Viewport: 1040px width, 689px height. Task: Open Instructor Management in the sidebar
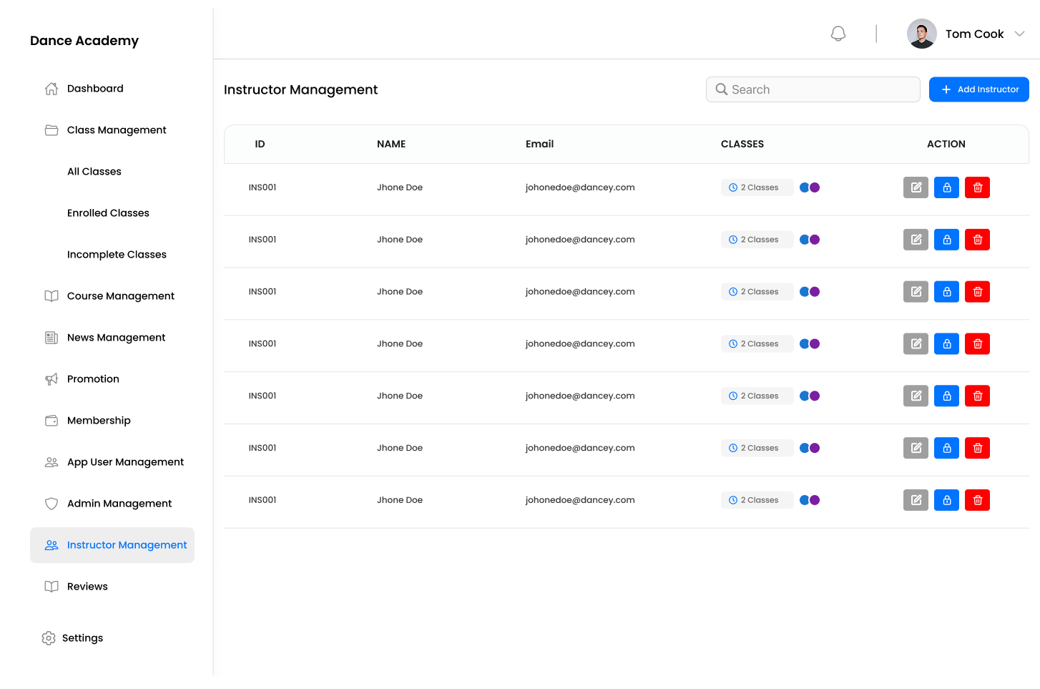pyautogui.click(x=127, y=544)
